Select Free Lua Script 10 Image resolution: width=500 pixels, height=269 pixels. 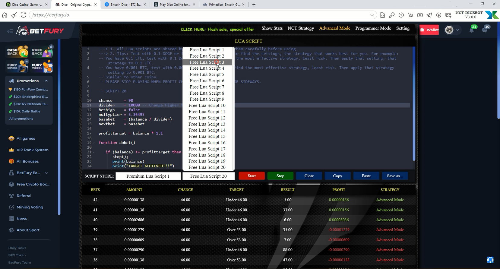click(x=207, y=106)
